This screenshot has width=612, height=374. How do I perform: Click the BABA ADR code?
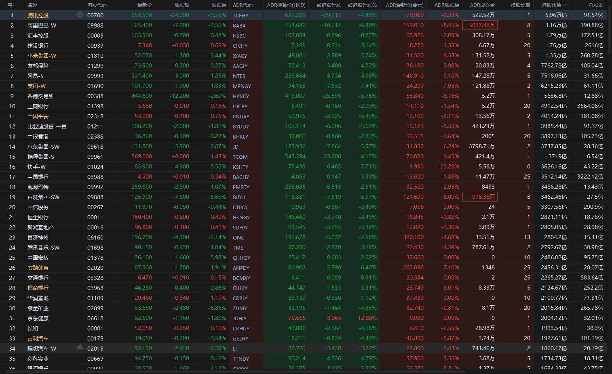click(x=239, y=25)
